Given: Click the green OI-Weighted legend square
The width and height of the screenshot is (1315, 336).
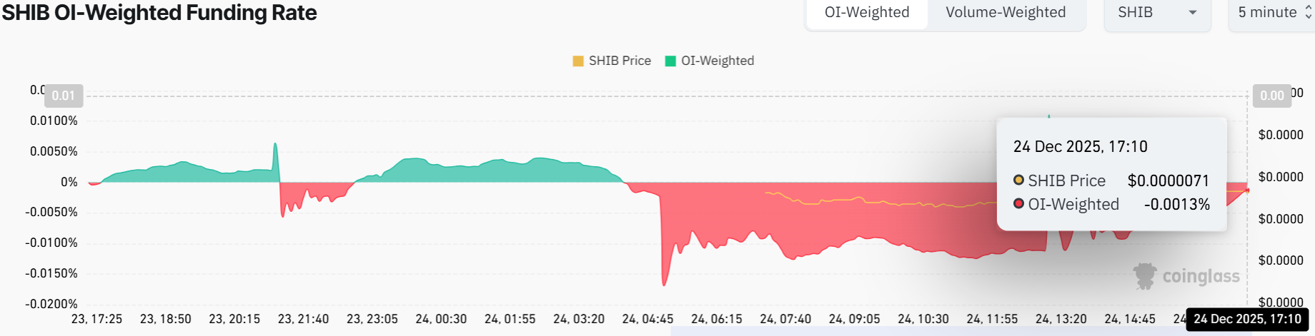Looking at the screenshot, I should pyautogui.click(x=670, y=61).
